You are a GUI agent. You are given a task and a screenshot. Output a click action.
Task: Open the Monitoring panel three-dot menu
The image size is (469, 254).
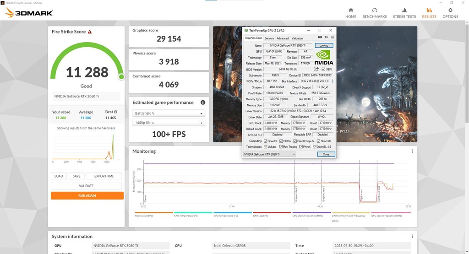(413, 151)
